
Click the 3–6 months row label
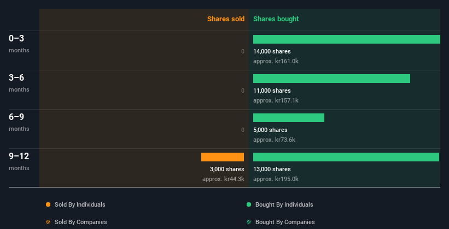(19, 83)
